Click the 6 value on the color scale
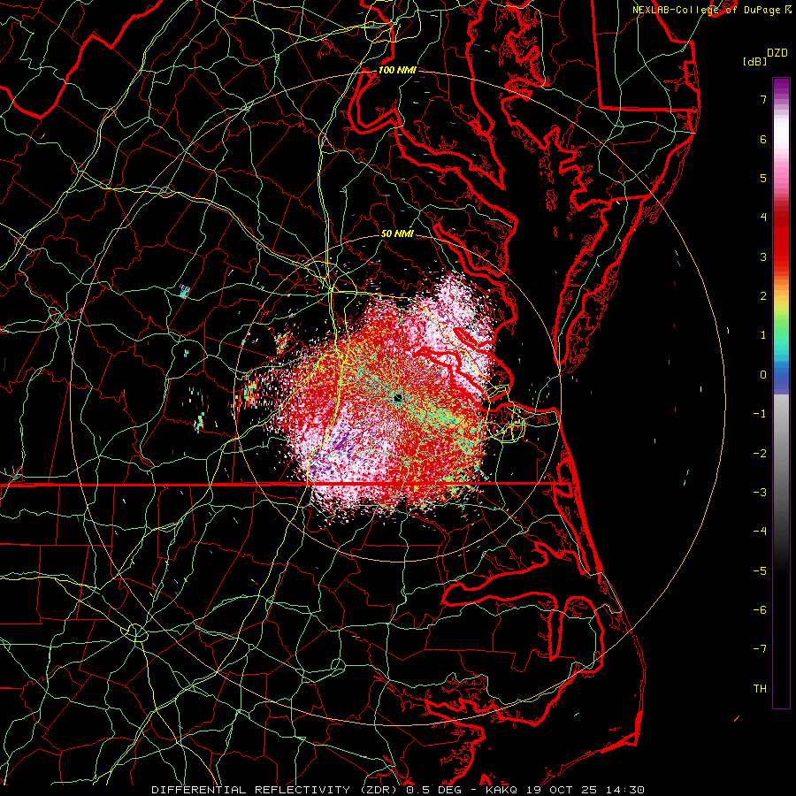 [x=763, y=139]
